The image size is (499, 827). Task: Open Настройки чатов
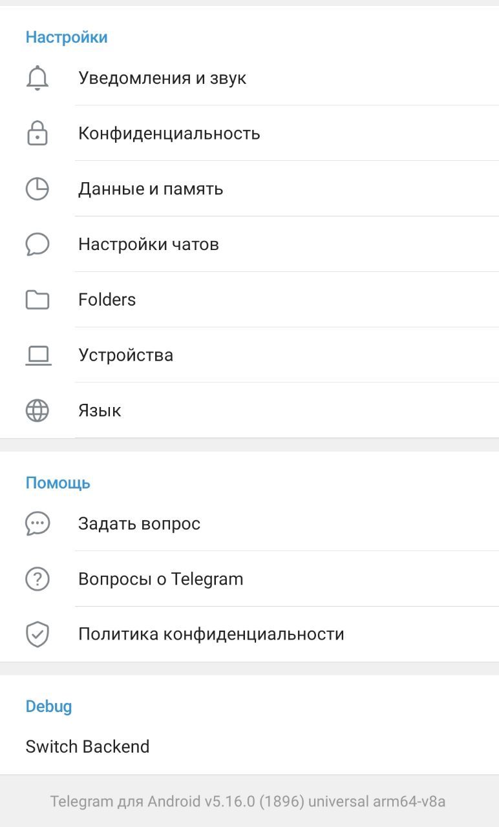(x=149, y=245)
